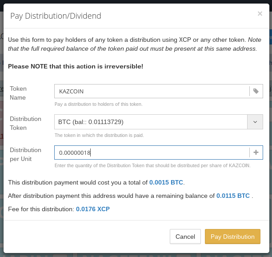
Task: Click the hint about holders of this token
Action: click(x=98, y=104)
